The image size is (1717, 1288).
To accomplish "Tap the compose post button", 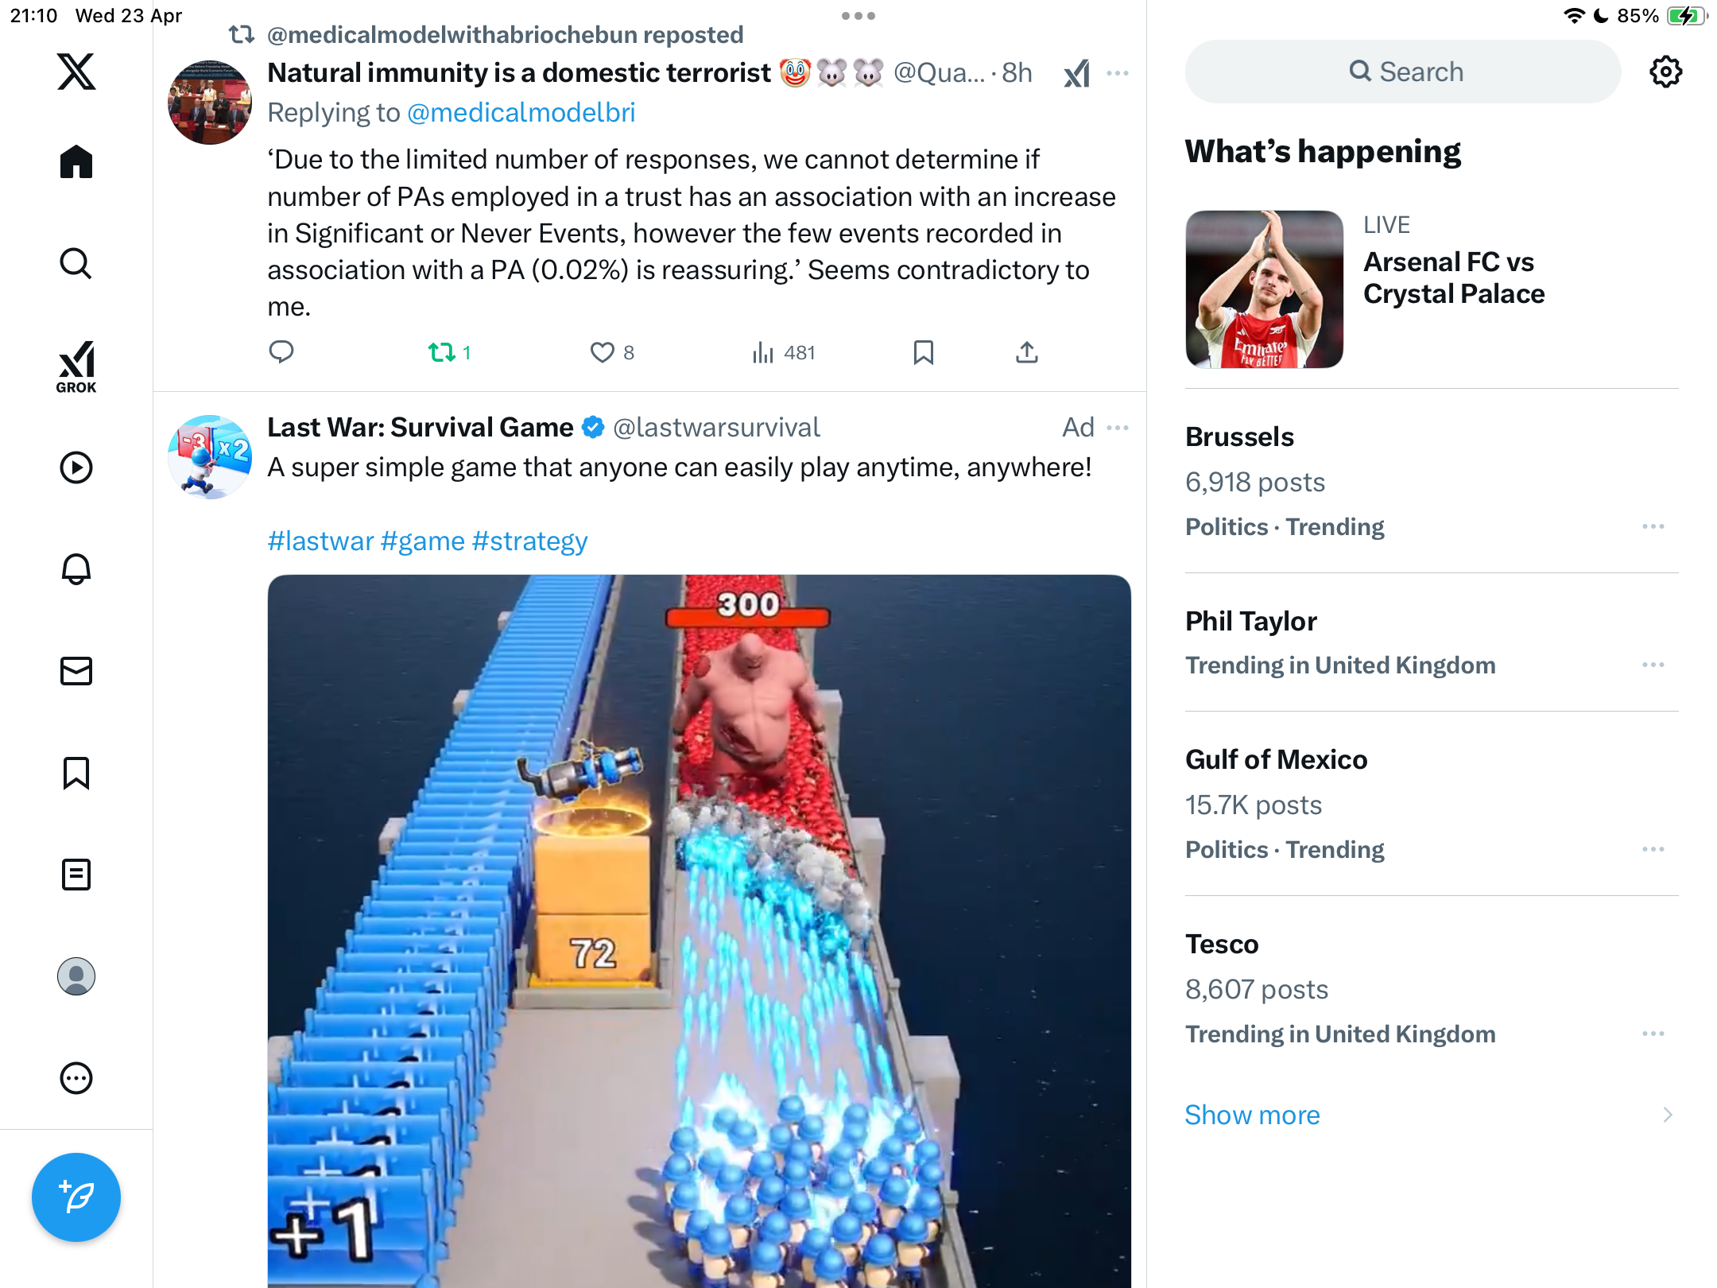I will [x=76, y=1197].
